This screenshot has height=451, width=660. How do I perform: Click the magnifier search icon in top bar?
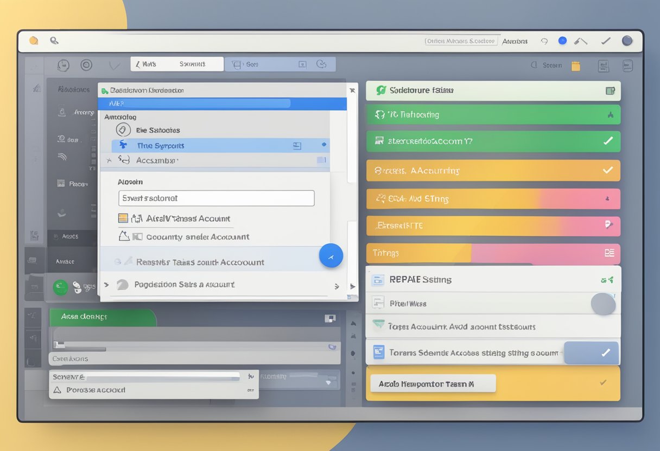pos(54,41)
